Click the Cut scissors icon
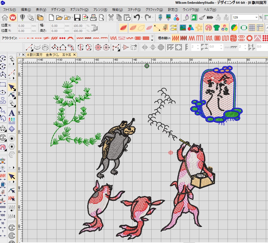The image size is (268, 243). coord(111,17)
